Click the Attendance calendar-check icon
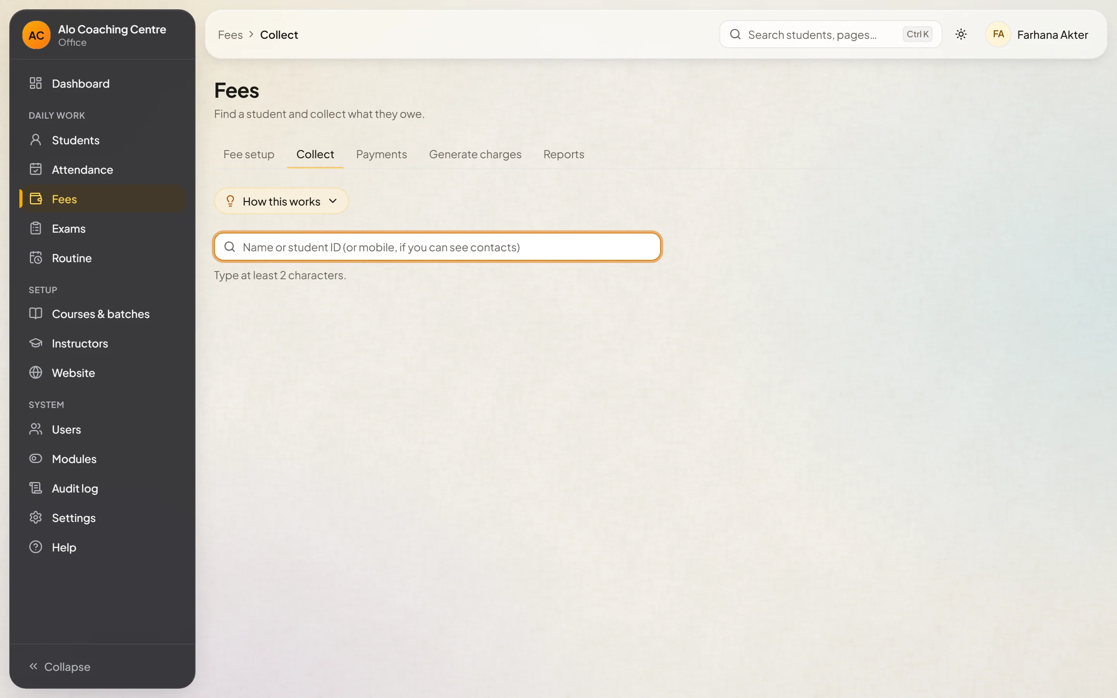This screenshot has width=1117, height=698. tap(36, 169)
